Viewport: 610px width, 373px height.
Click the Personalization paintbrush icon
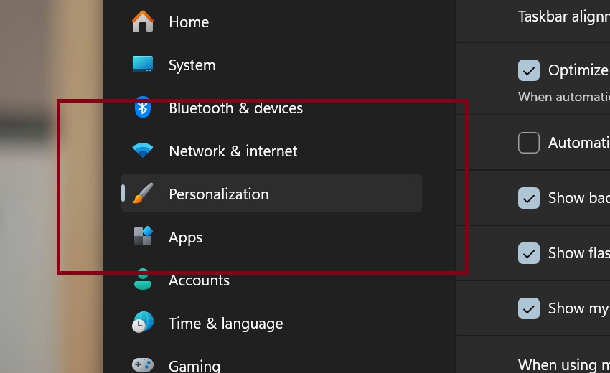[x=143, y=194]
